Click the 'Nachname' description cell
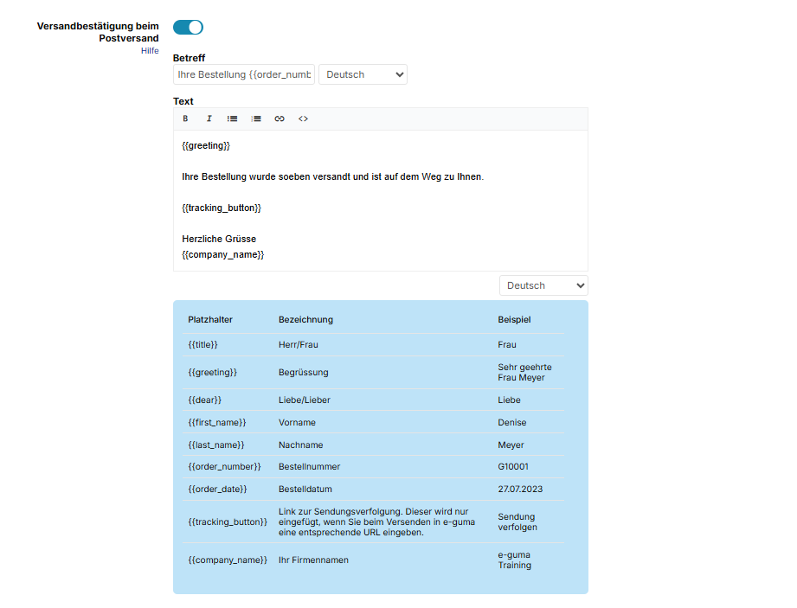 (301, 445)
